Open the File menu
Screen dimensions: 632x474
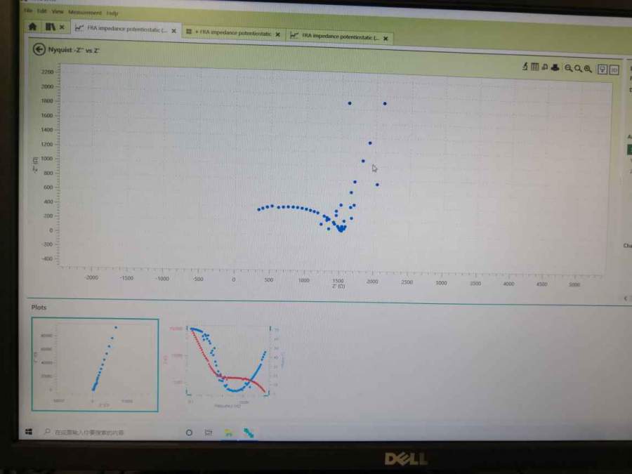point(28,11)
